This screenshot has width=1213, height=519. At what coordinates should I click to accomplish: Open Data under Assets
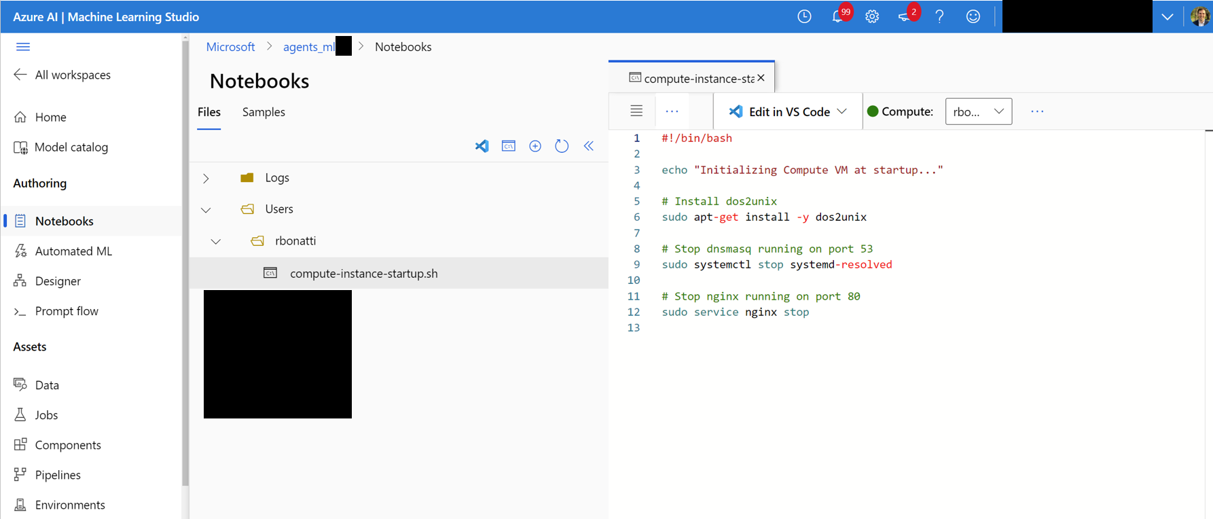click(37, 384)
